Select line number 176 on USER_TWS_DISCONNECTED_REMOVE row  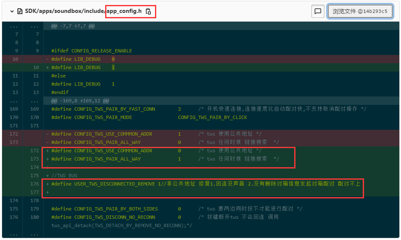[x=34, y=184]
